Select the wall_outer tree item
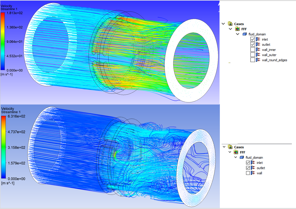 269,55
